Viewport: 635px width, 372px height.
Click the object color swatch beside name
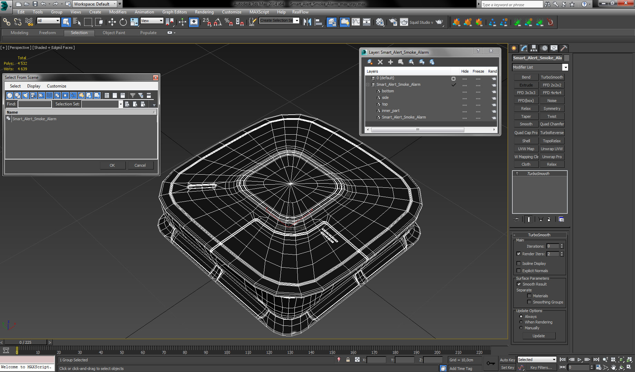click(x=566, y=58)
